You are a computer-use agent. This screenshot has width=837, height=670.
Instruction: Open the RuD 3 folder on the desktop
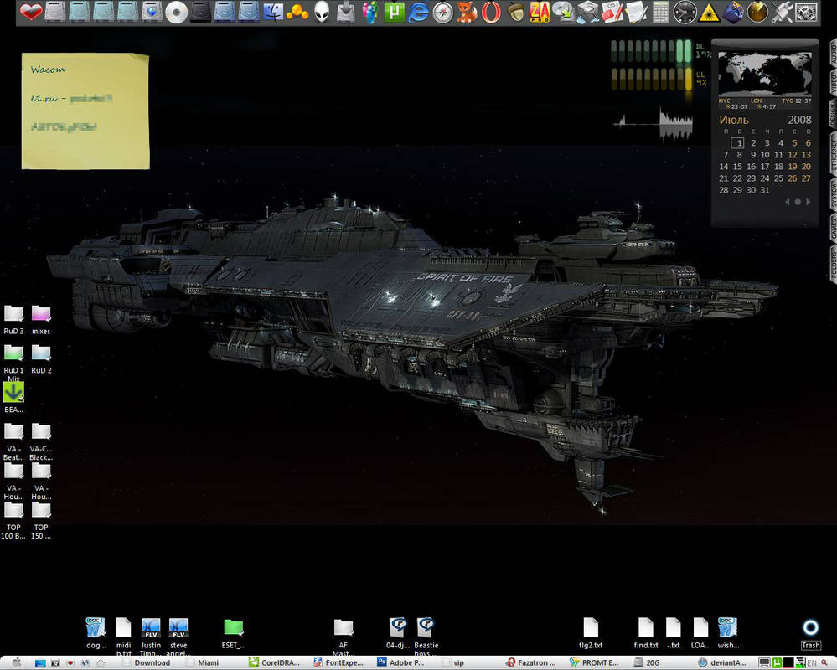13,320
